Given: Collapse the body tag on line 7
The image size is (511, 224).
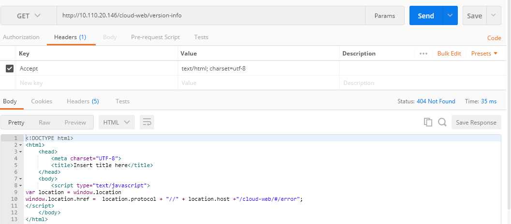Looking at the screenshot, I should (x=20, y=179).
